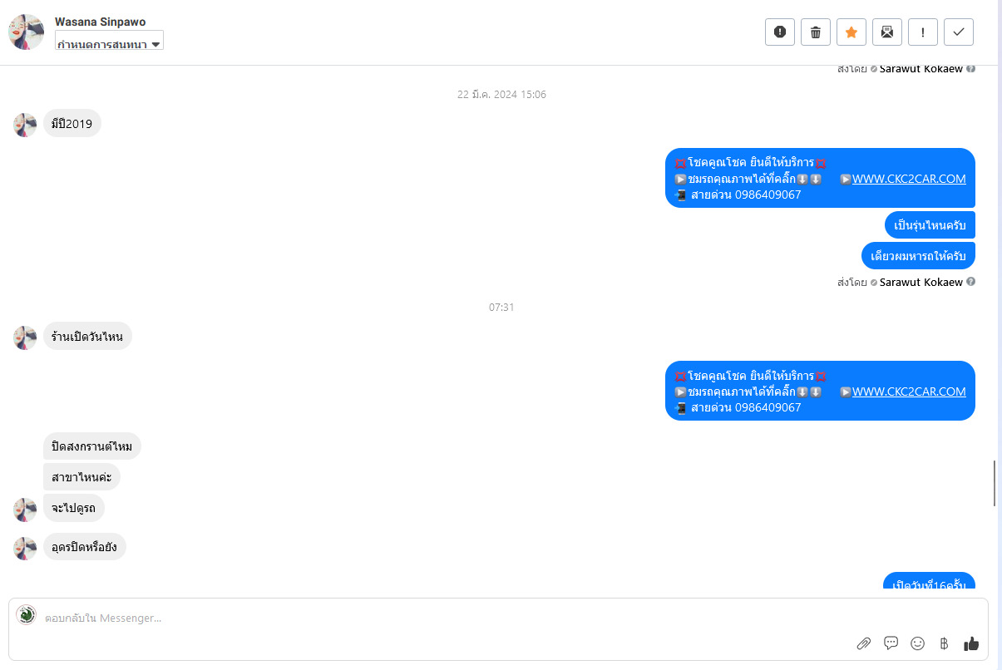Attach a file with the paperclip icon
The width and height of the screenshot is (1002, 670).
pos(864,643)
